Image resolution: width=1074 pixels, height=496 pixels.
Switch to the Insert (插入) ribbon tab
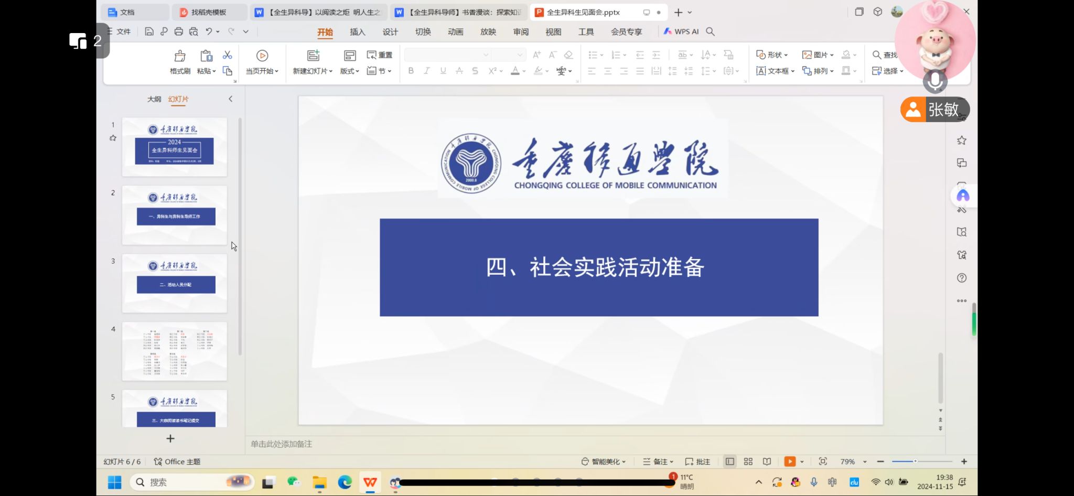(357, 32)
